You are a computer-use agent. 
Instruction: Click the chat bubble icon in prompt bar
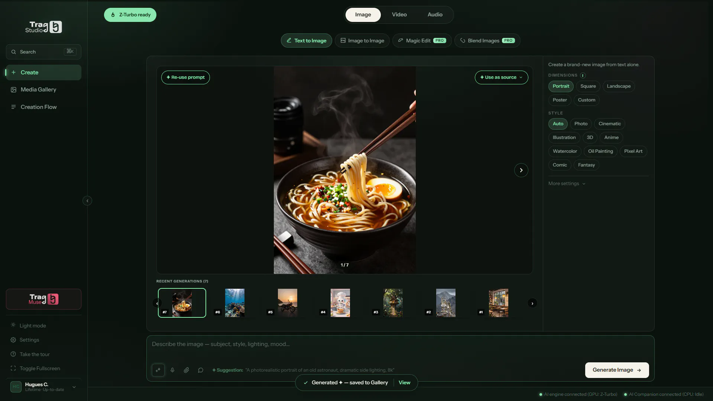(201, 370)
